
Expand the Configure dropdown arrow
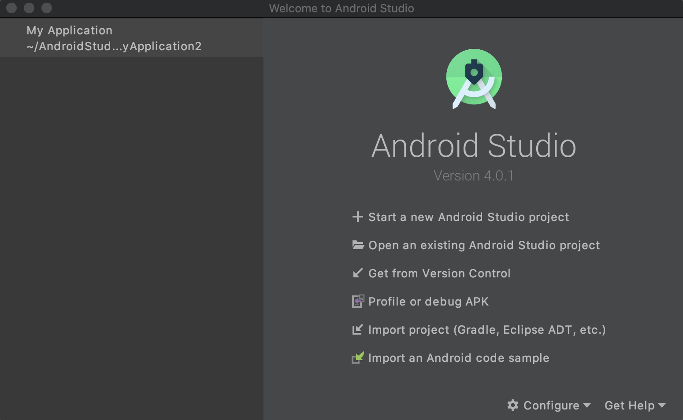pyautogui.click(x=586, y=405)
